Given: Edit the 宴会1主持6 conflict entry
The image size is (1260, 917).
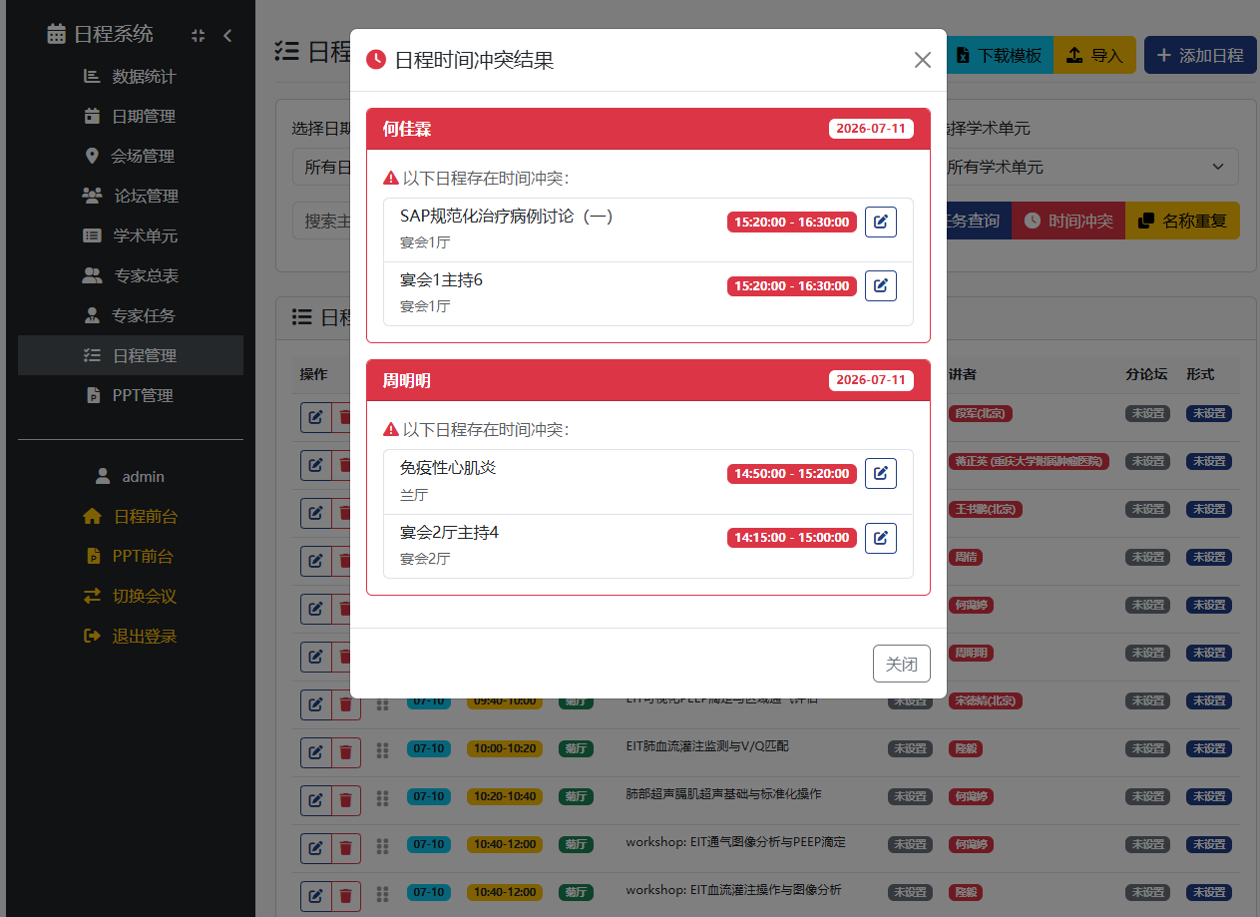Looking at the screenshot, I should pyautogui.click(x=880, y=285).
